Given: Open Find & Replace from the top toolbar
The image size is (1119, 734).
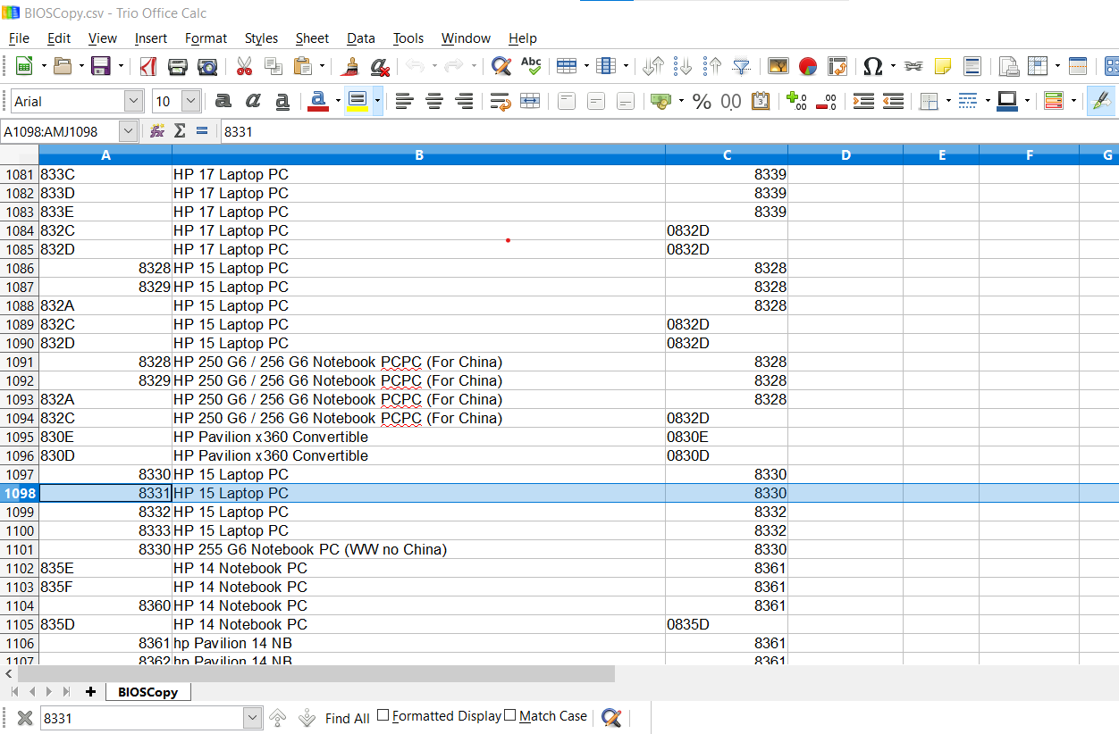Looking at the screenshot, I should pos(501,66).
